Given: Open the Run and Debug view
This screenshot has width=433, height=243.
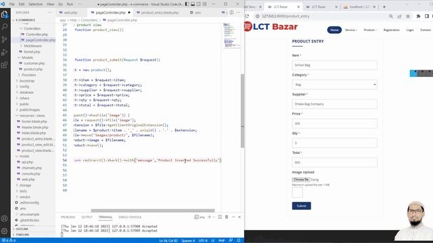Looking at the screenshot, I should (x=5, y=52).
